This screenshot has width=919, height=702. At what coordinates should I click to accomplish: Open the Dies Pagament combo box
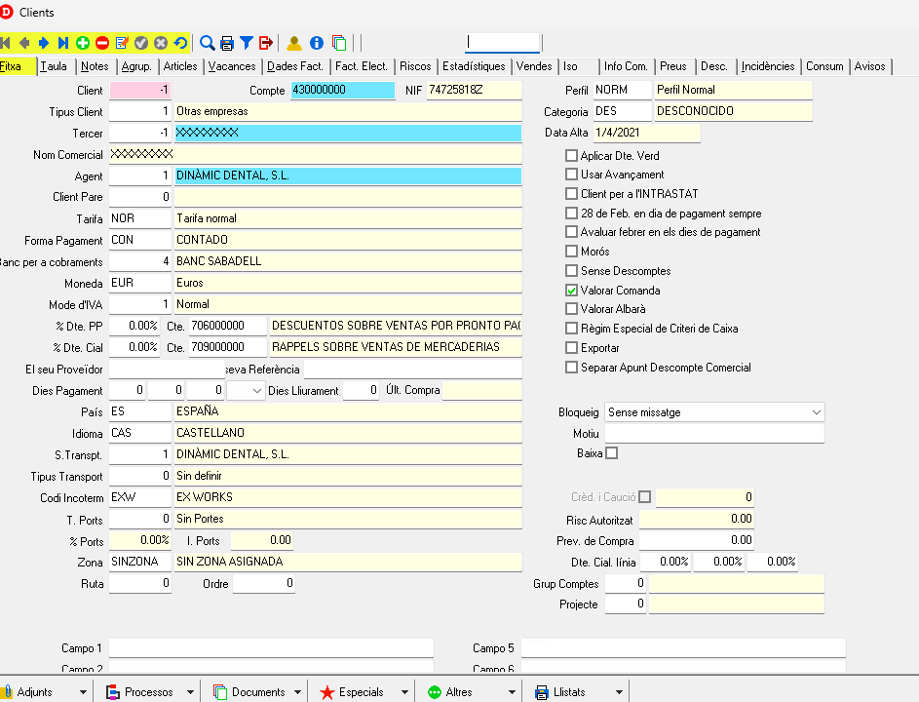[x=257, y=391]
